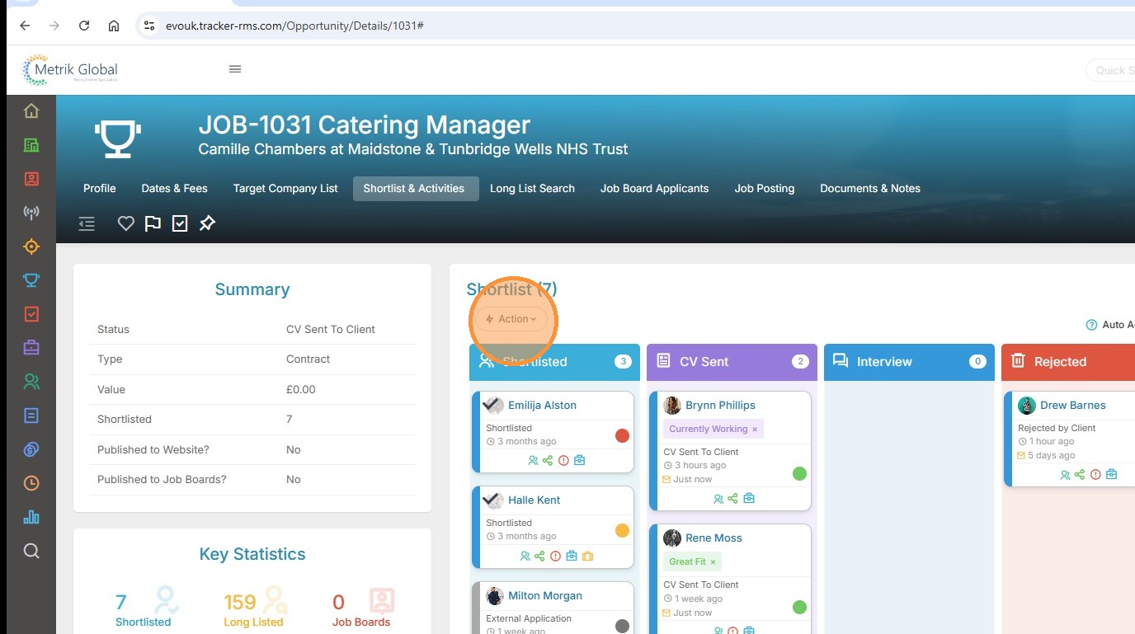
Task: Go to the Job Board Applicants tab
Action: [x=655, y=188]
